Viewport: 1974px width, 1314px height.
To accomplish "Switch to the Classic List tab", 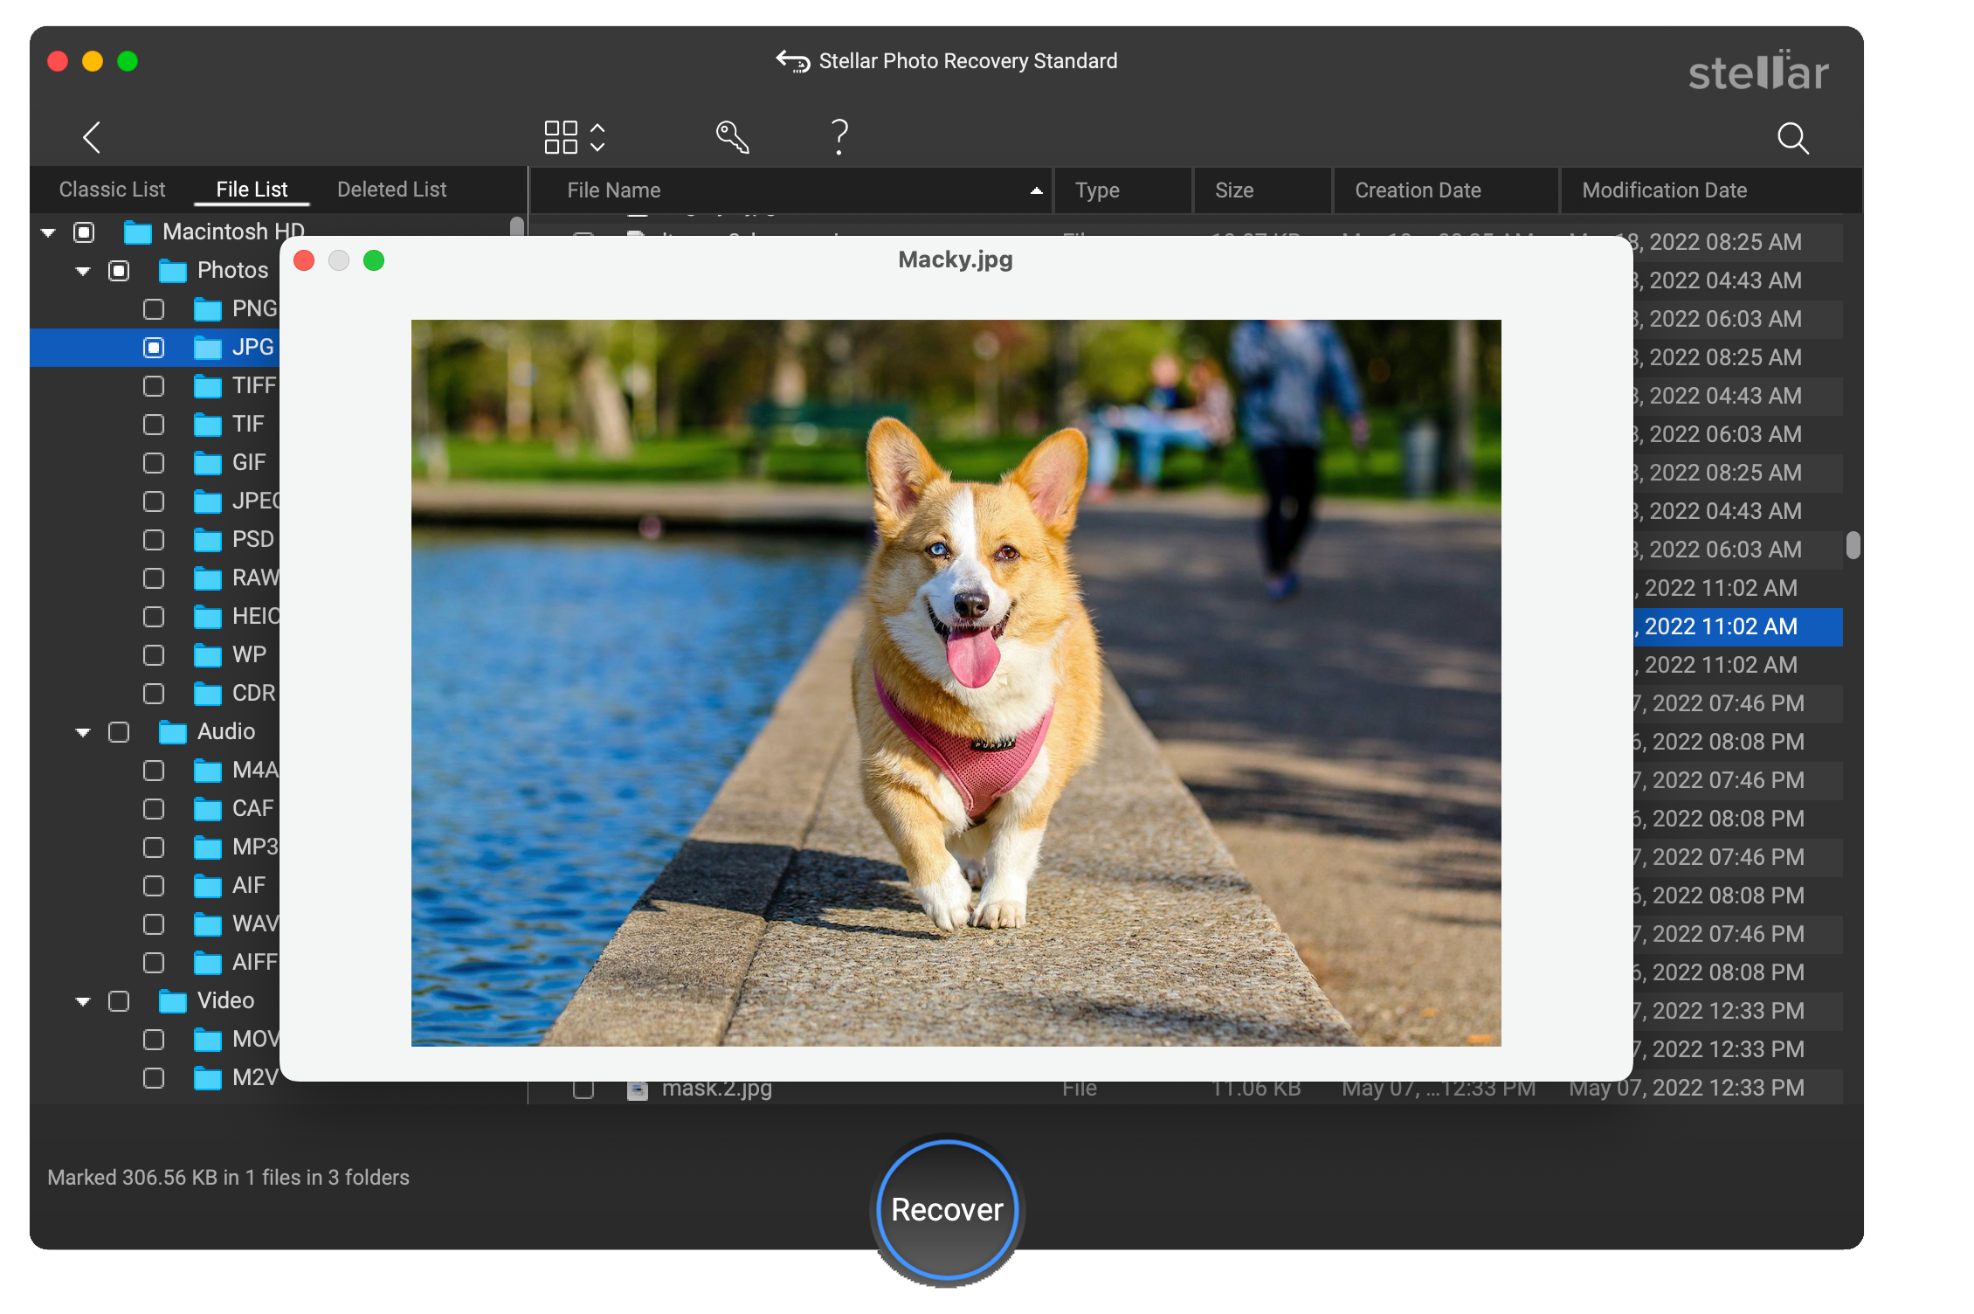I will 112,190.
